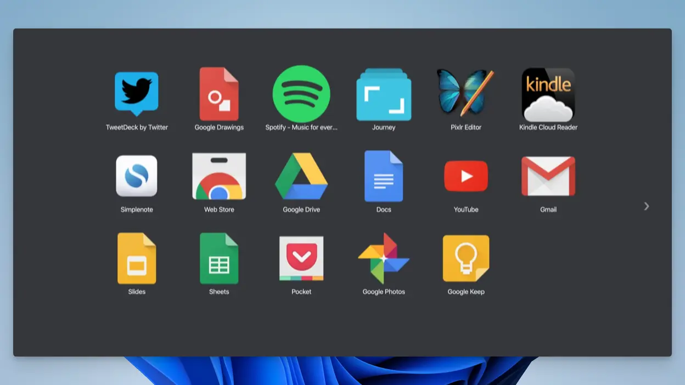Open Spotify music app
This screenshot has width=685, height=385.
(x=301, y=93)
